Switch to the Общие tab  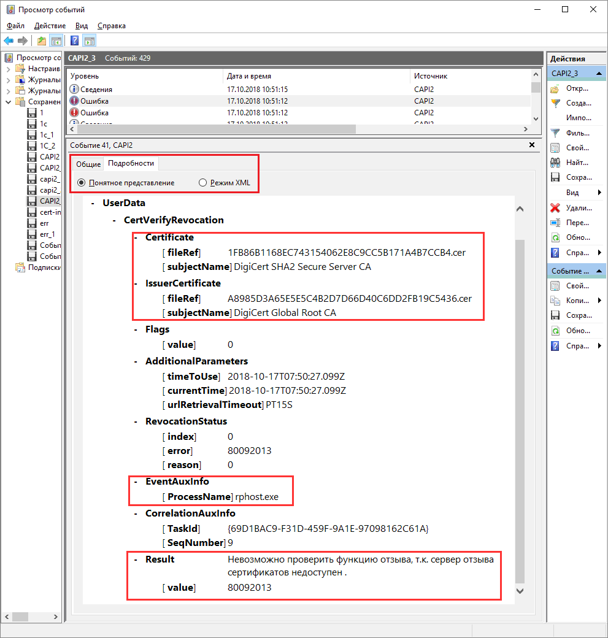[88, 164]
